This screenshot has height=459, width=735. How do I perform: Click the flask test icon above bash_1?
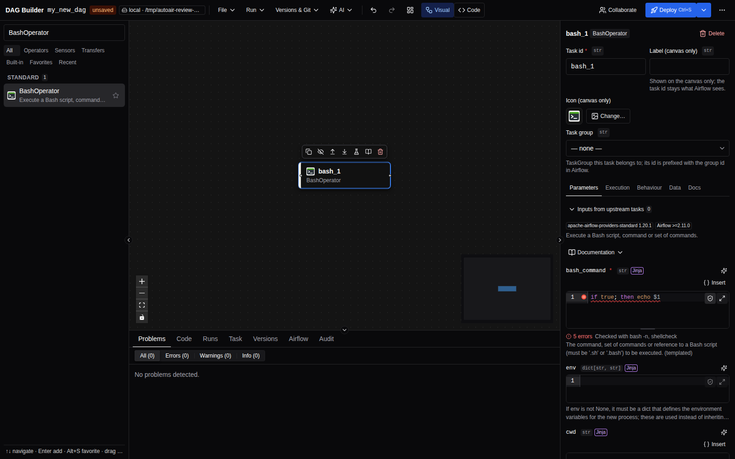tap(356, 151)
